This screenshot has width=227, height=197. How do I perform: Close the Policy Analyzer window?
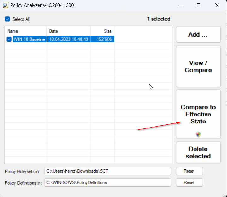tap(217, 5)
